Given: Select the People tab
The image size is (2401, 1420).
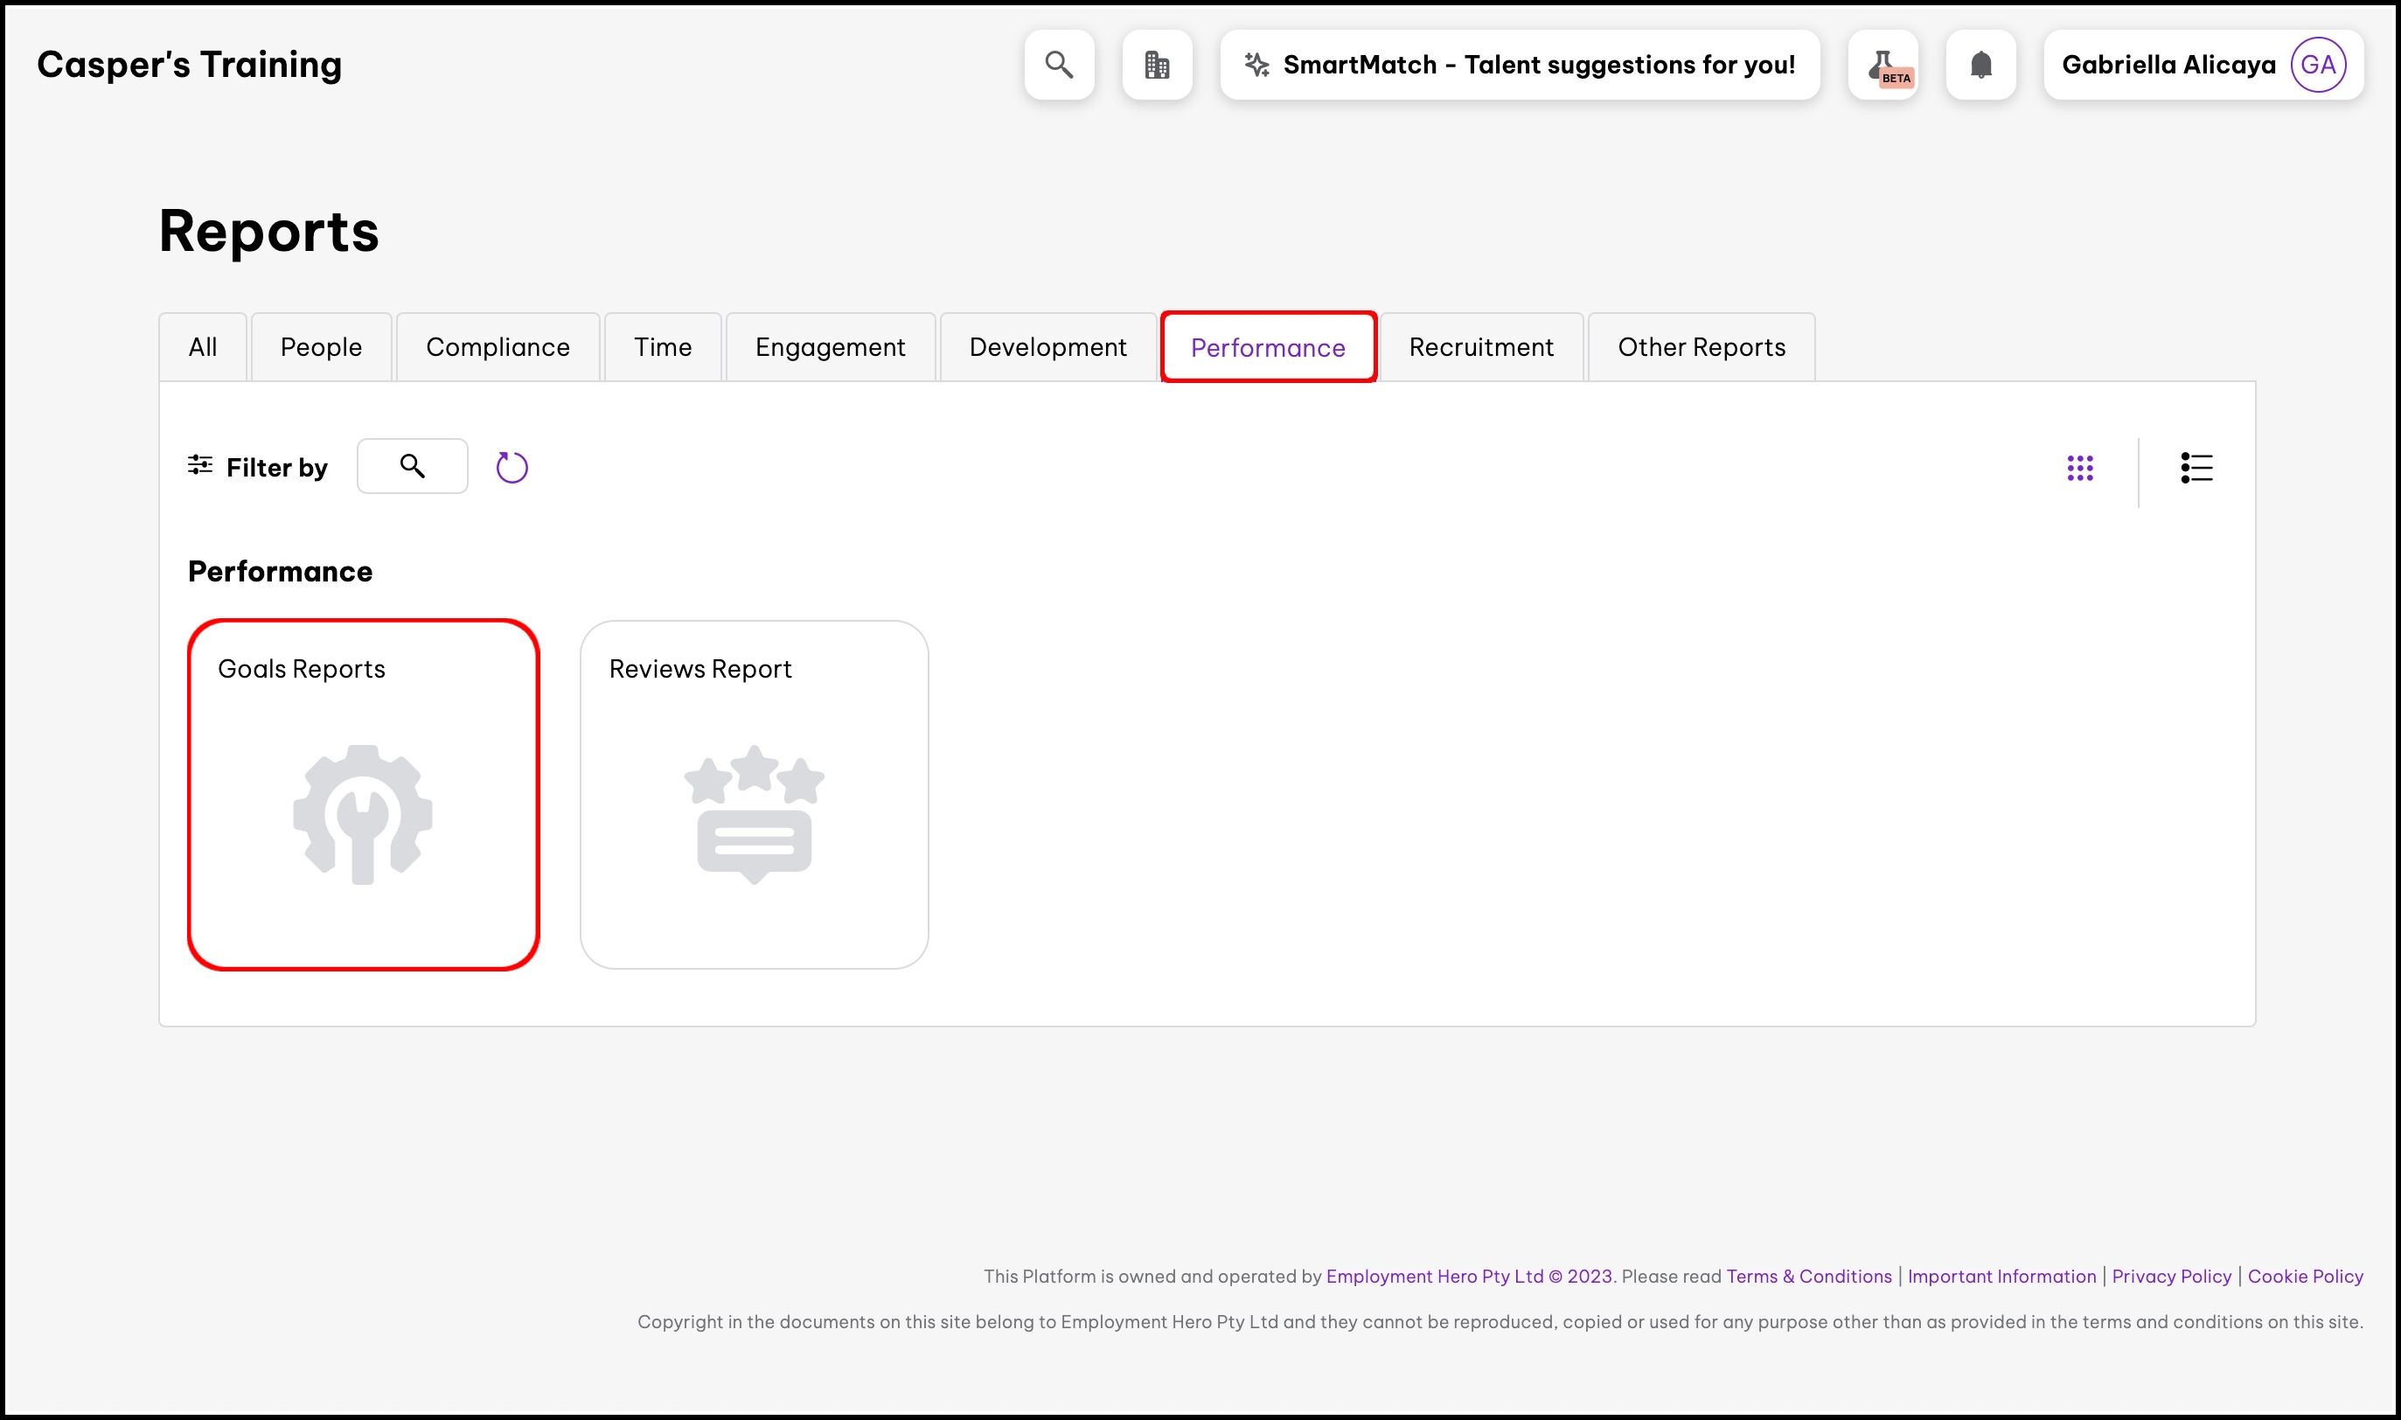Looking at the screenshot, I should 320,347.
